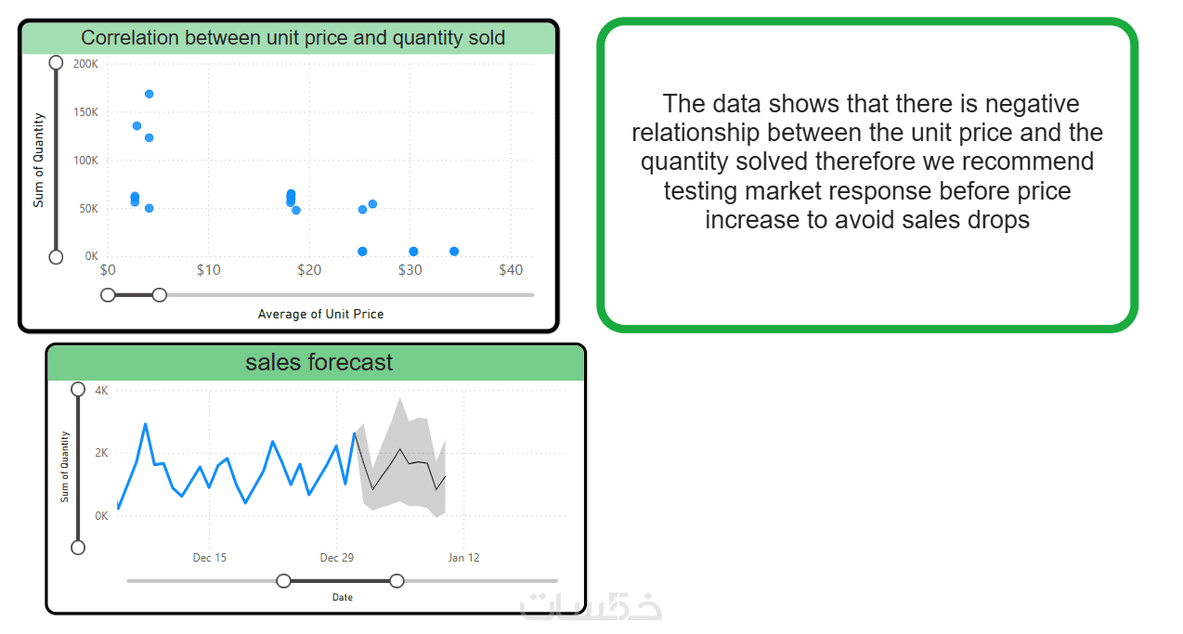Click the 'Average of Unit Price' axis title
This screenshot has height=634, width=1183.
click(x=320, y=314)
